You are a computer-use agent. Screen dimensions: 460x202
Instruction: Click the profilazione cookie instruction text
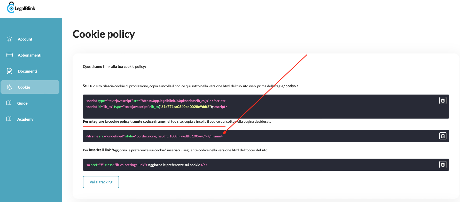(190, 86)
